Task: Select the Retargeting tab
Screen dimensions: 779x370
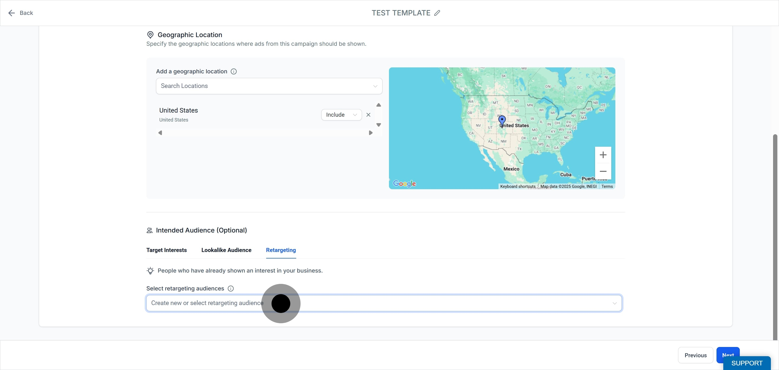Action: 281,250
